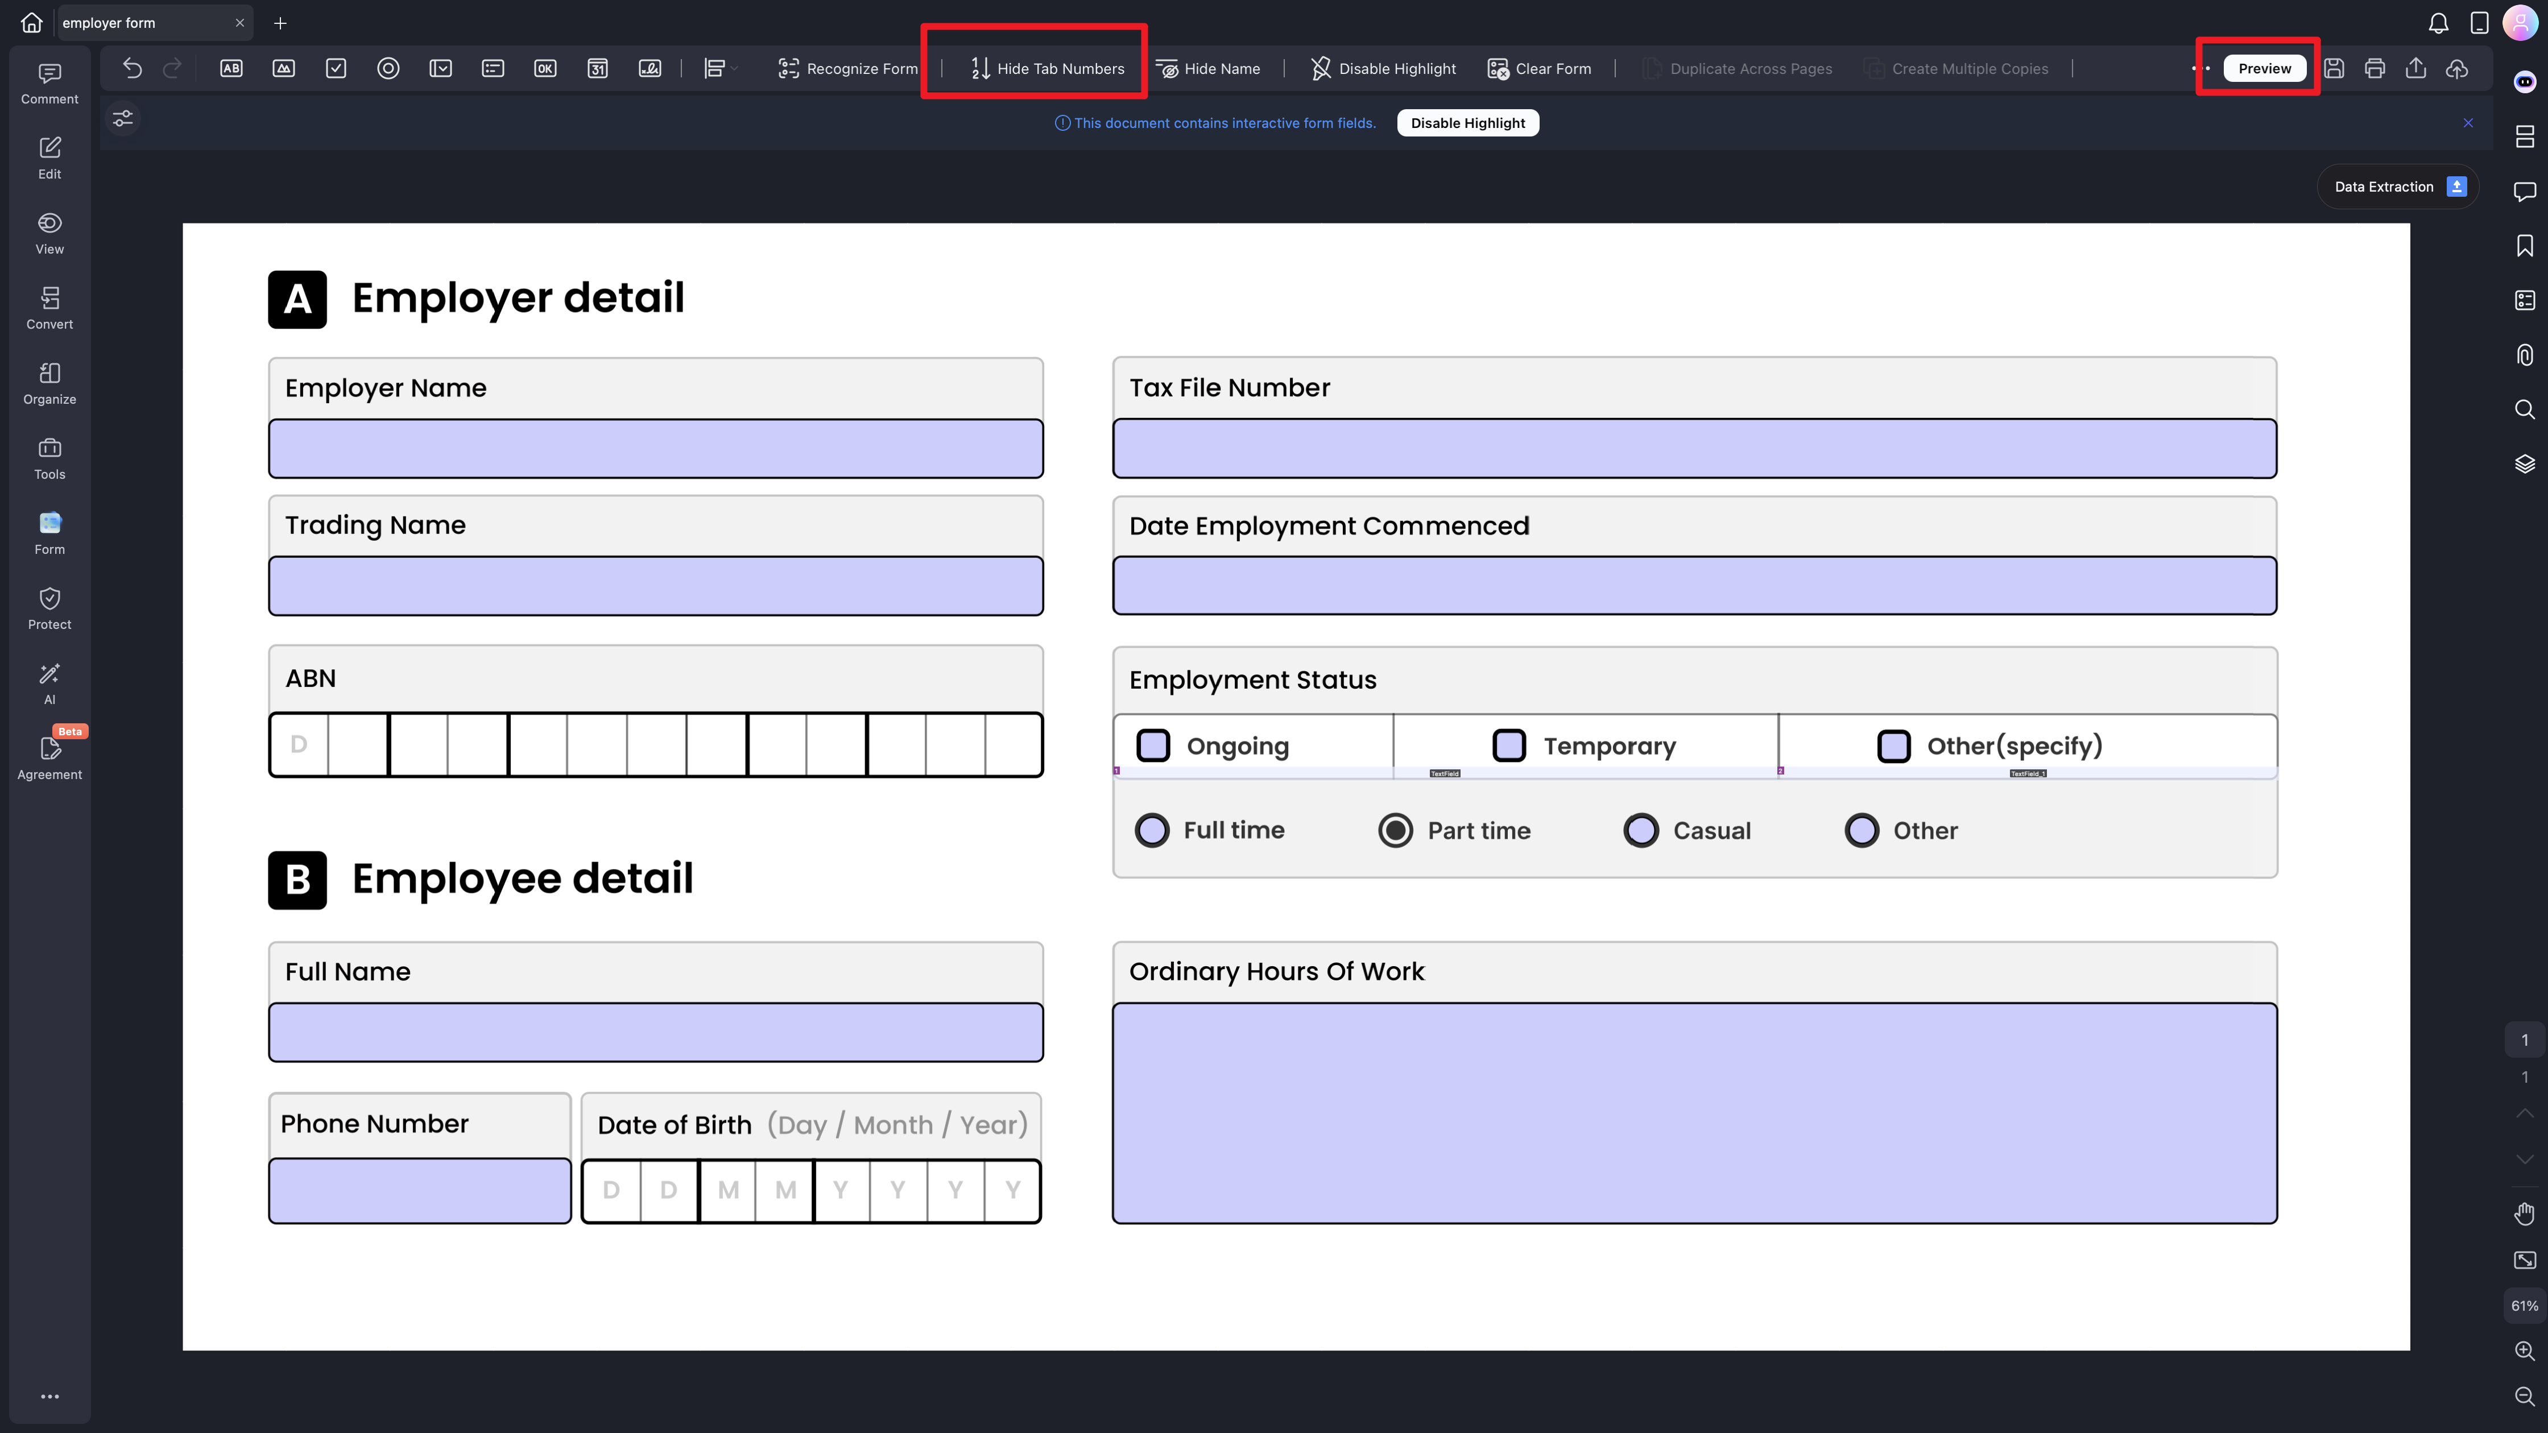
Task: Click the Save disk icon
Action: click(x=2334, y=68)
